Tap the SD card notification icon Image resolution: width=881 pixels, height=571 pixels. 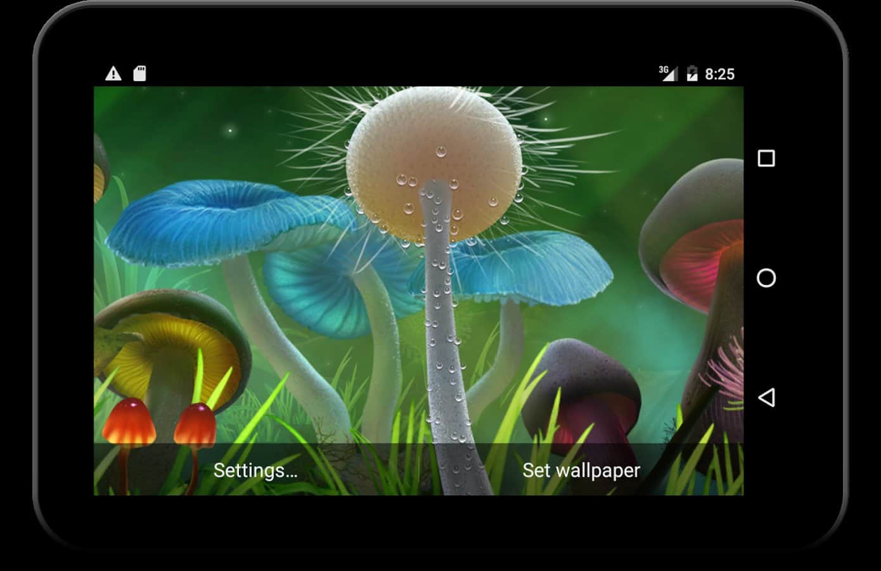[139, 74]
